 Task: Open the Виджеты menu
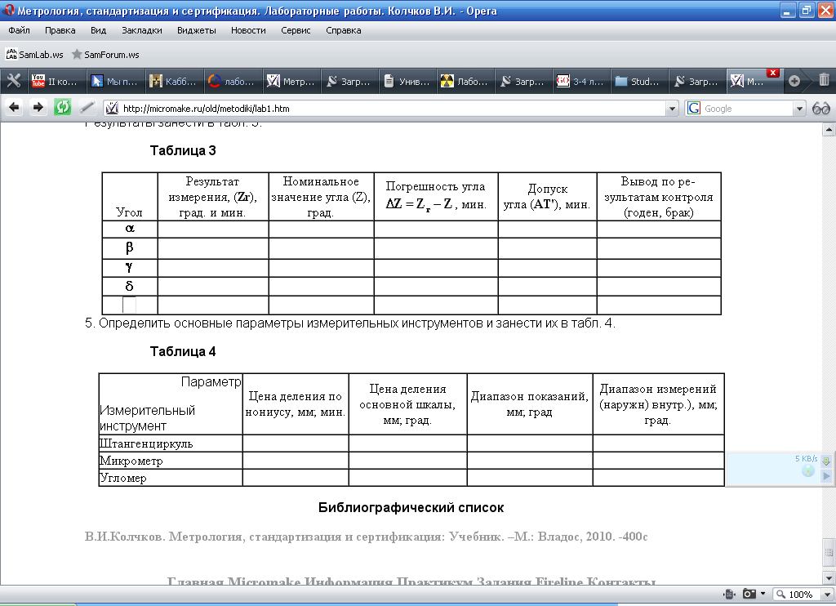point(196,30)
